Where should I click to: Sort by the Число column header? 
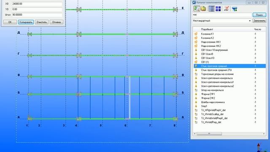(258, 30)
